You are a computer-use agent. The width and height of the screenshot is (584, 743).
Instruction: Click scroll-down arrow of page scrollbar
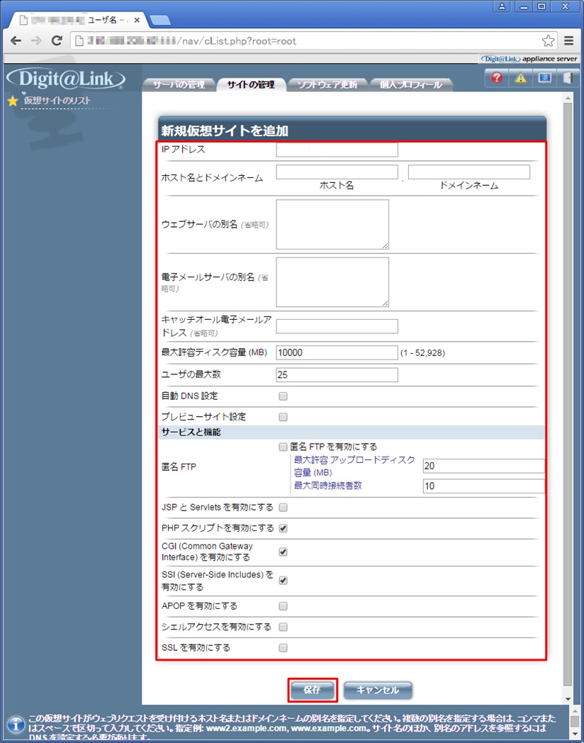[568, 700]
